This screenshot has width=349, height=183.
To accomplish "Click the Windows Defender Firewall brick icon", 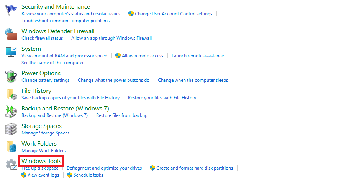I will (x=11, y=34).
